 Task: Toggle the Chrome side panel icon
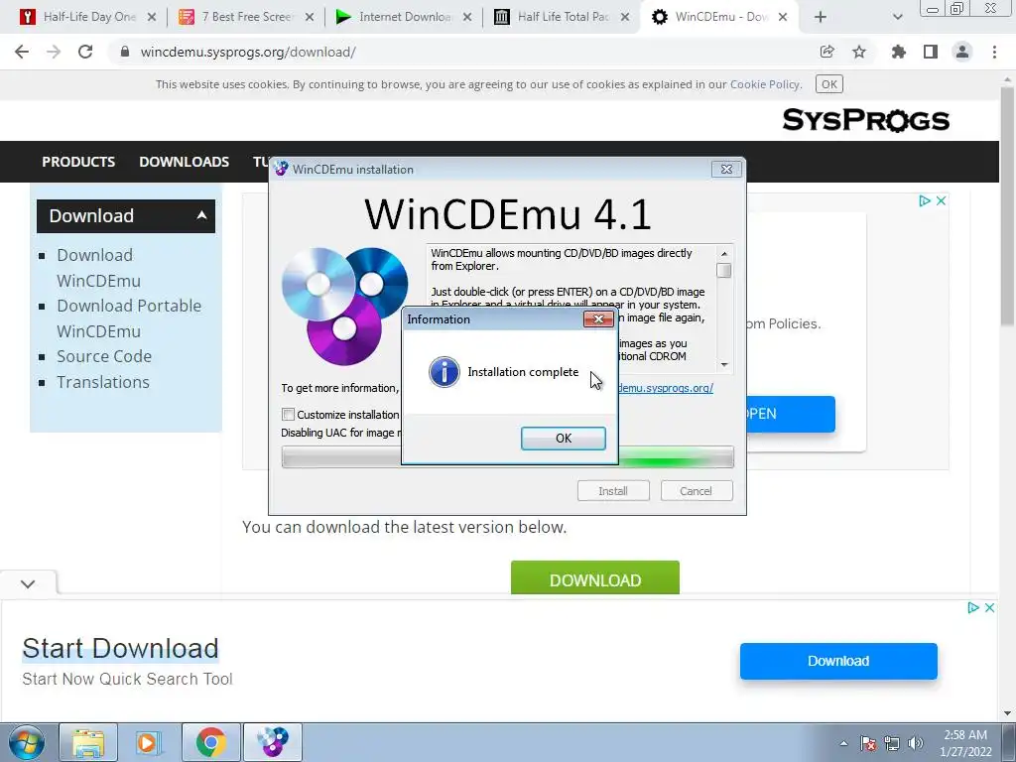tap(931, 52)
